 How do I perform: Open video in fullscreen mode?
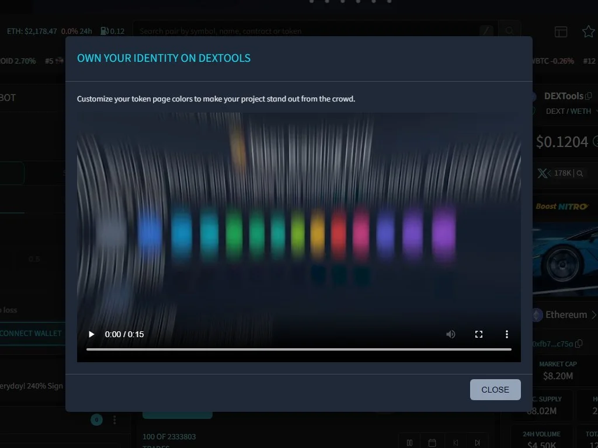479,334
